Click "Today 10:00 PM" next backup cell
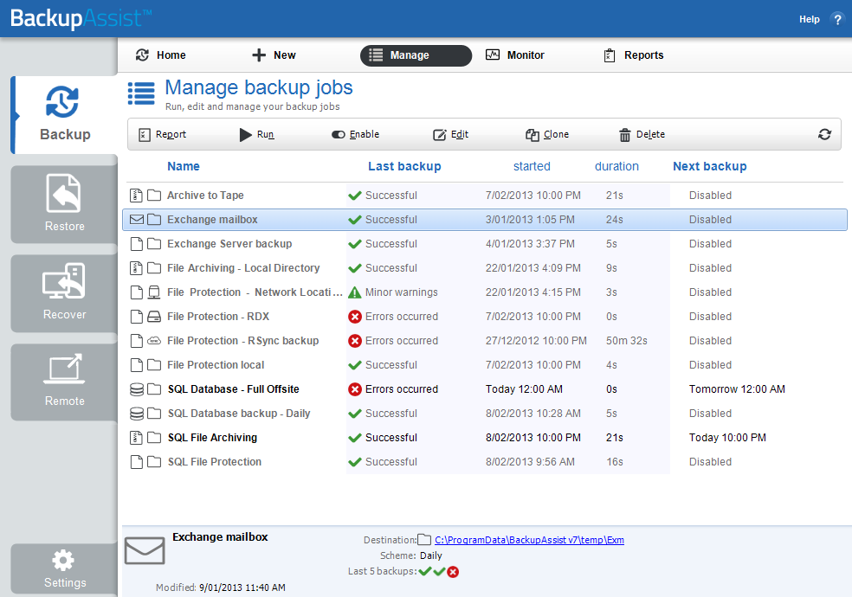 [727, 438]
